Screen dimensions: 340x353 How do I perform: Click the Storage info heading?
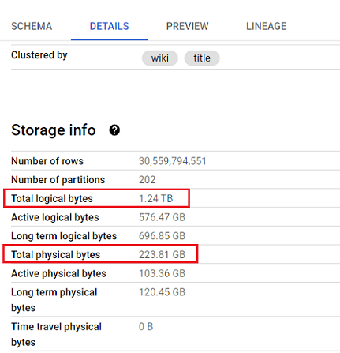[x=54, y=130]
